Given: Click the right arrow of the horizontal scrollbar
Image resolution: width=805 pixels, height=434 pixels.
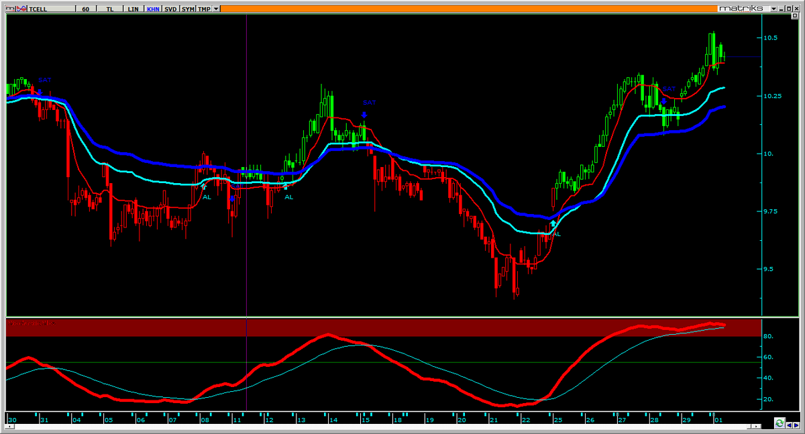Looking at the screenshot, I should 756,427.
